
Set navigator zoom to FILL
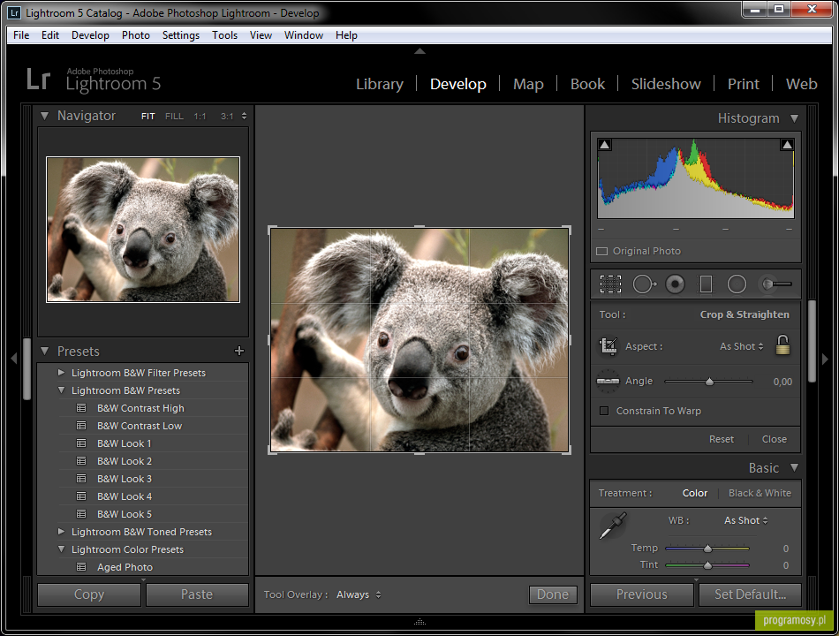(175, 117)
